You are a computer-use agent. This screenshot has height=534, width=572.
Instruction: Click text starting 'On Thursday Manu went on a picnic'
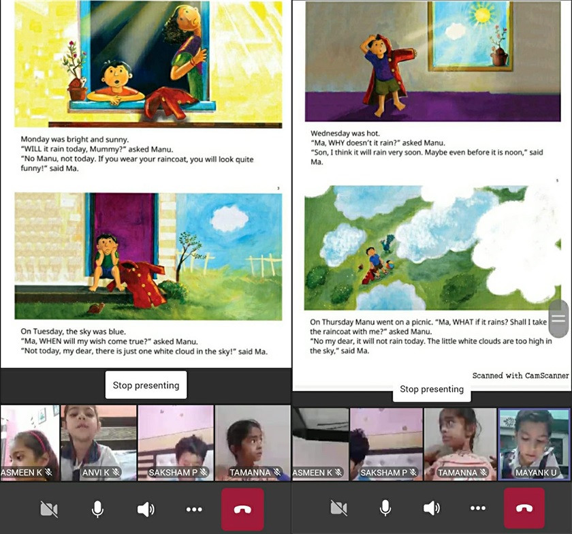click(431, 336)
